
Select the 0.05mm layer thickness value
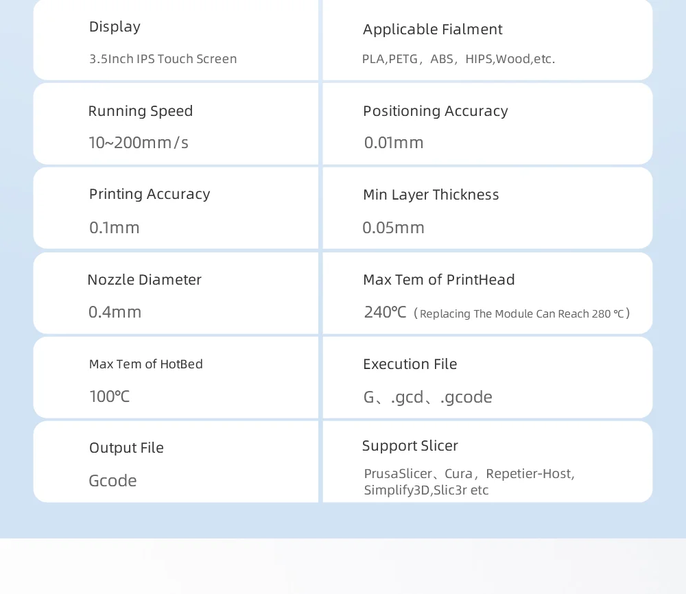pos(393,228)
